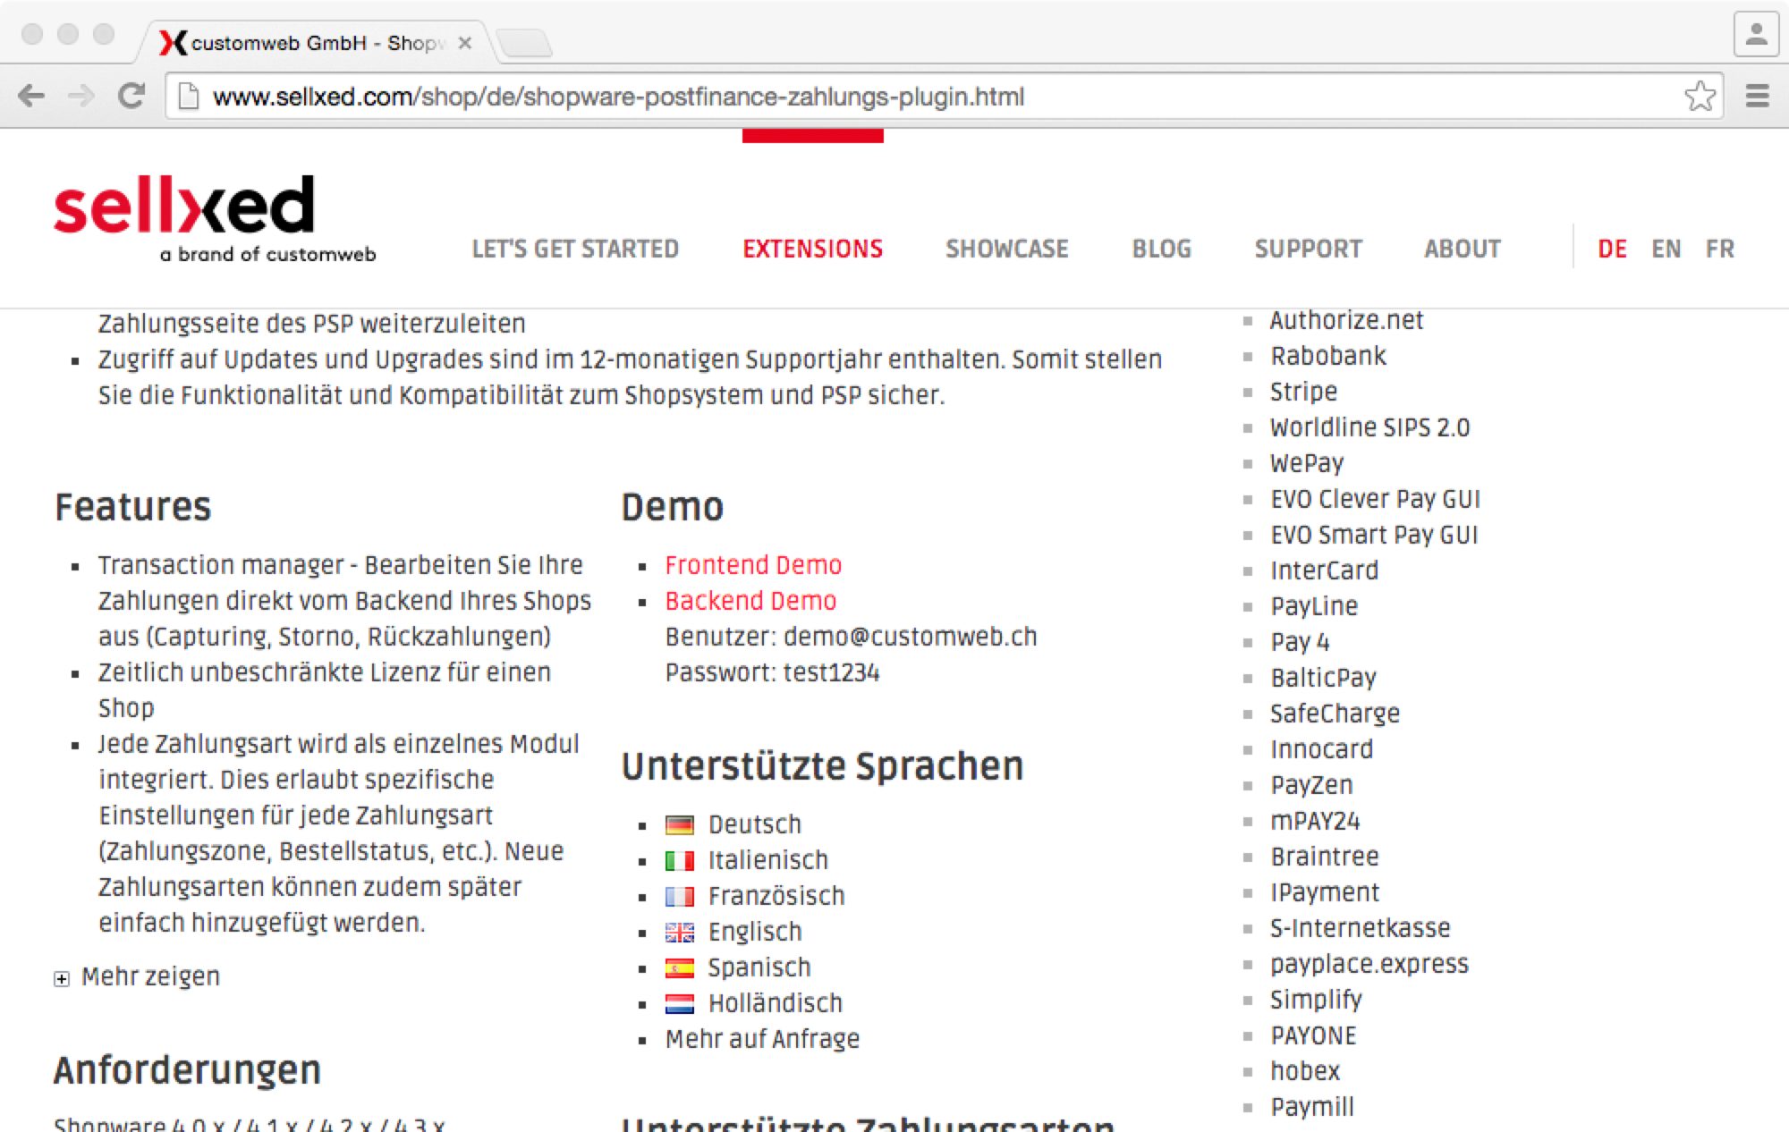
Task: Click the Passwort test1234 text
Action: point(772,672)
